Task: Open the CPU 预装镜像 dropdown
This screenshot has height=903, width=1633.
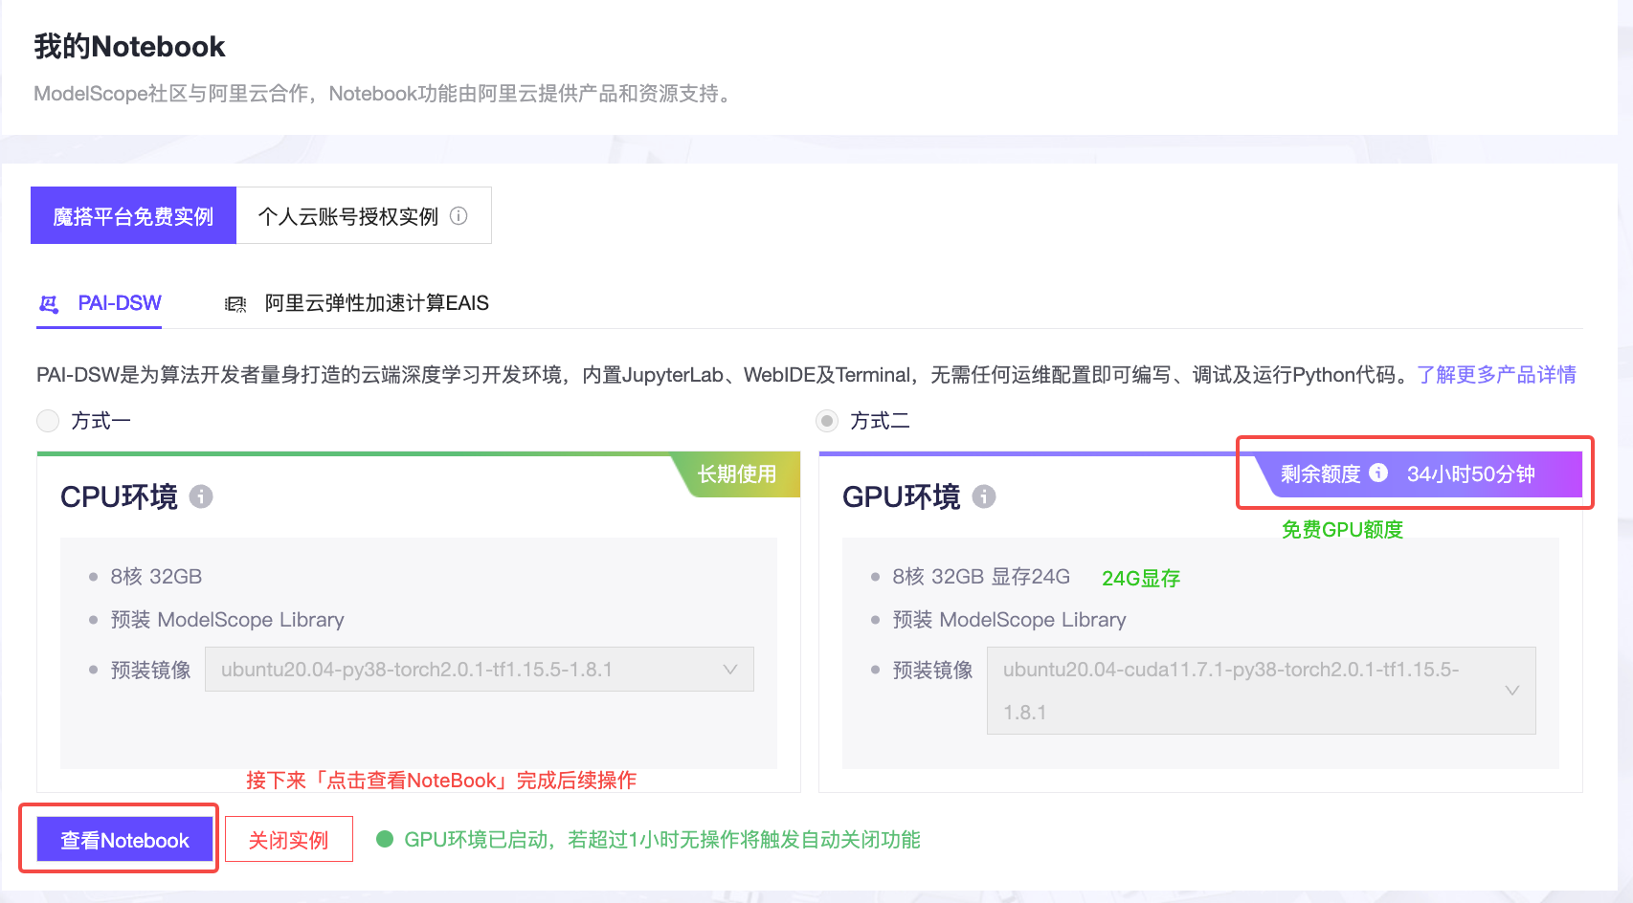Action: pos(479,670)
